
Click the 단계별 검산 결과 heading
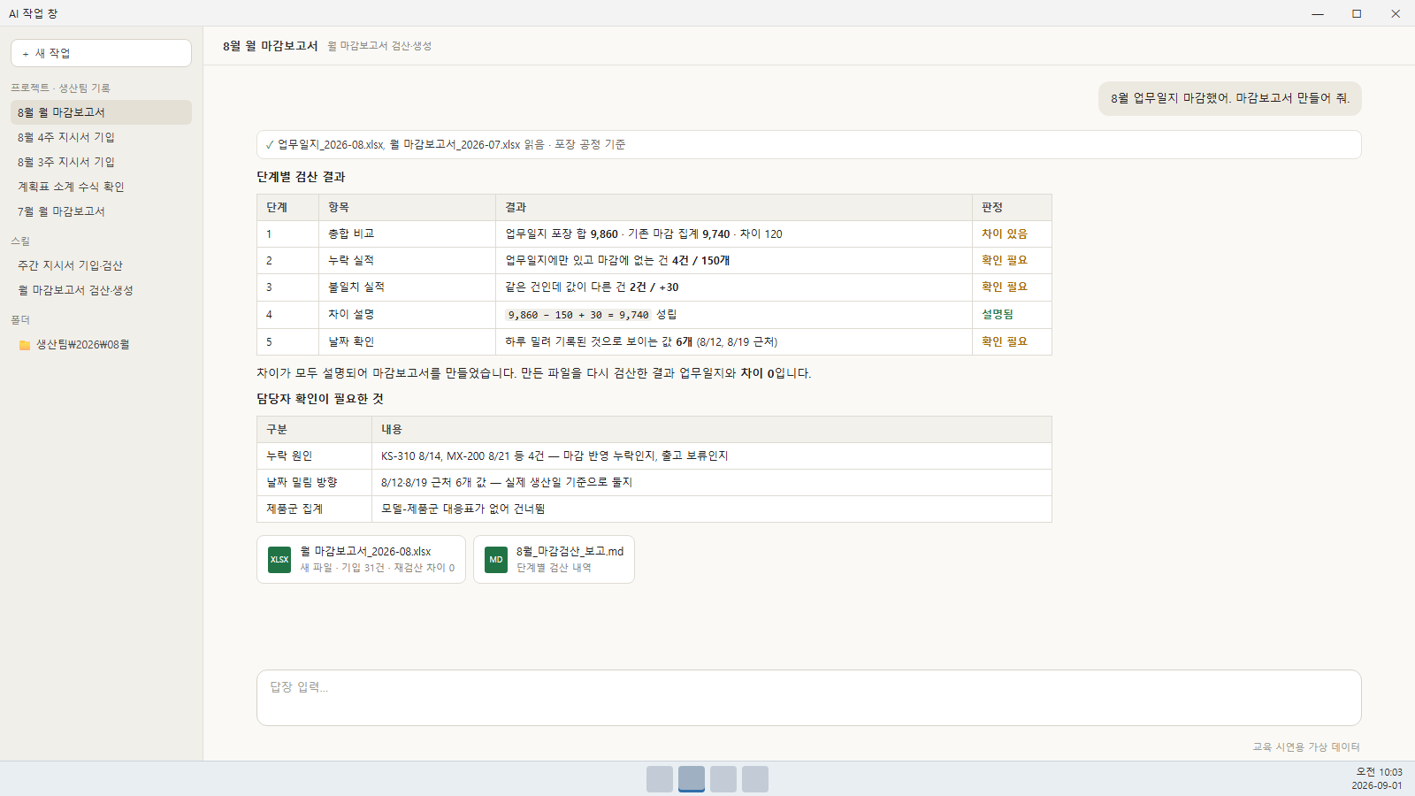pyautogui.click(x=301, y=177)
